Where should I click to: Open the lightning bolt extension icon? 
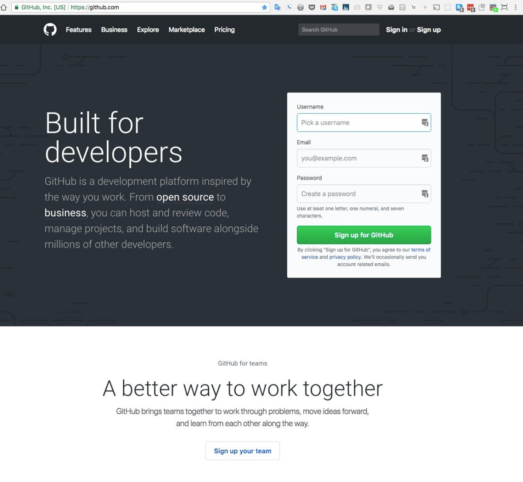point(425,7)
